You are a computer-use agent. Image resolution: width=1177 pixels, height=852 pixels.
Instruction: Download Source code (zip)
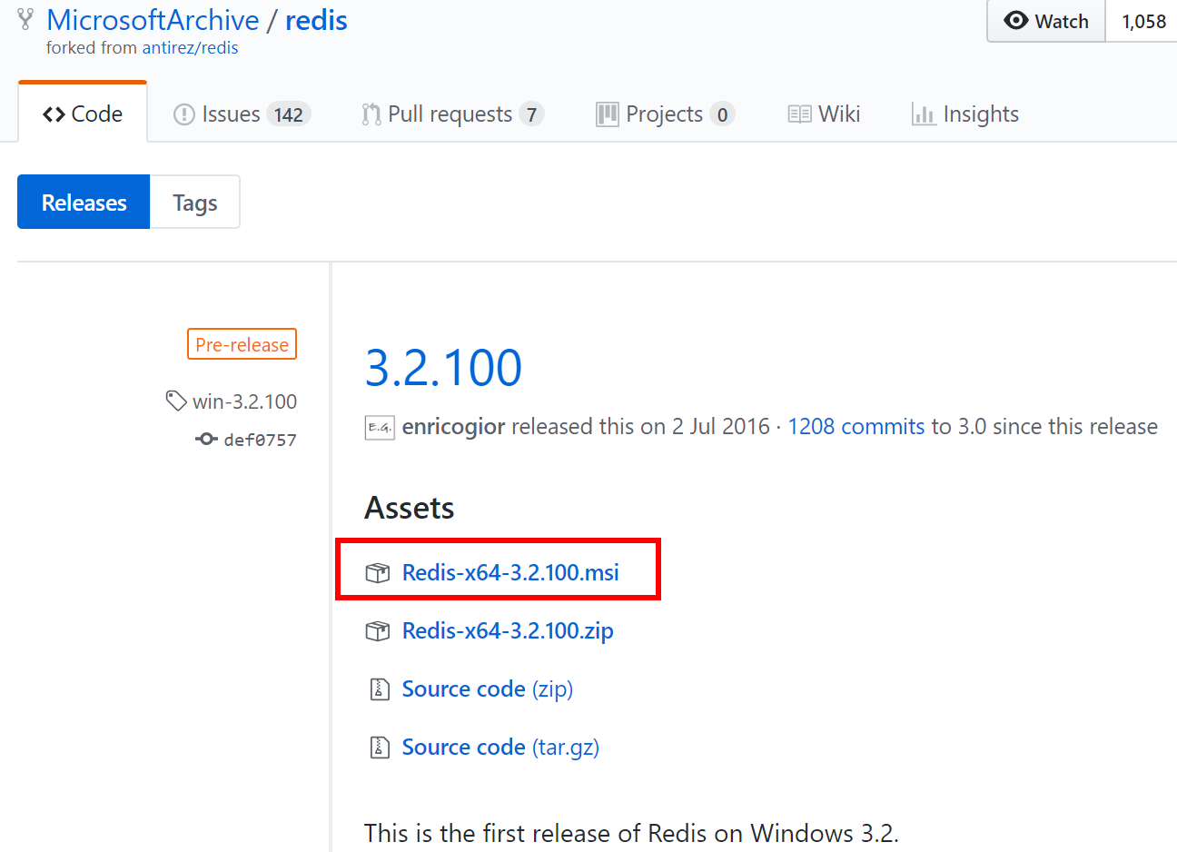pos(488,689)
